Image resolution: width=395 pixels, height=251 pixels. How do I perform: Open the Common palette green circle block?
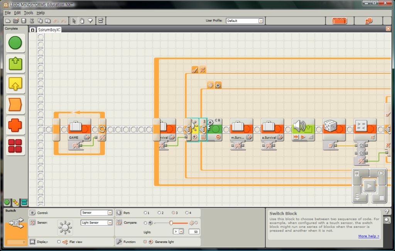(x=15, y=43)
